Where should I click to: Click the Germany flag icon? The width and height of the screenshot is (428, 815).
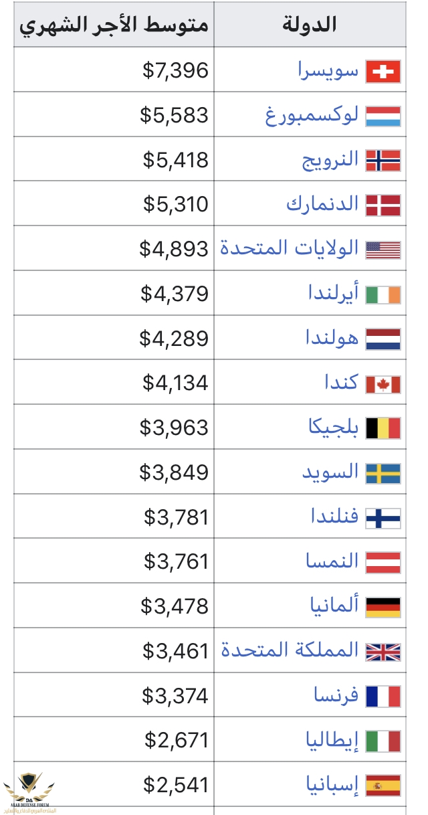(x=383, y=607)
